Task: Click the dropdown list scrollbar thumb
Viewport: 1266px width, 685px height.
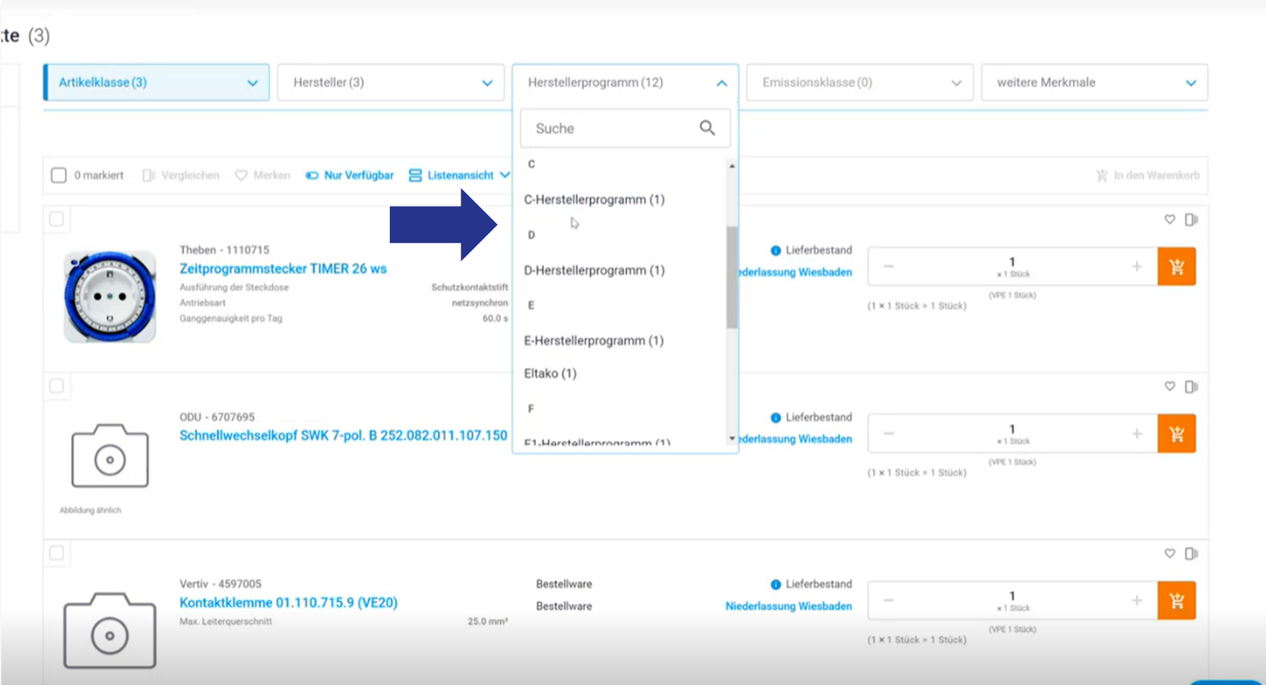Action: 731,277
